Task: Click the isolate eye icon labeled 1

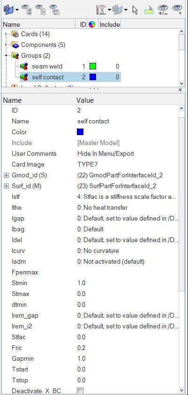Action: coord(177,10)
